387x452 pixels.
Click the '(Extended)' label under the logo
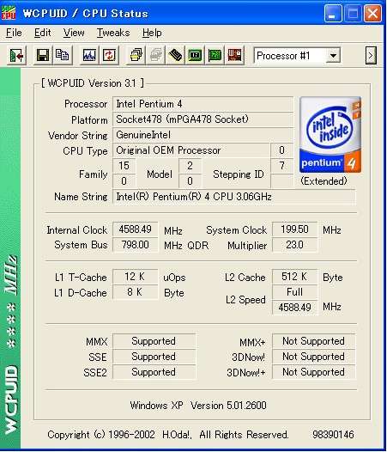pyautogui.click(x=324, y=181)
